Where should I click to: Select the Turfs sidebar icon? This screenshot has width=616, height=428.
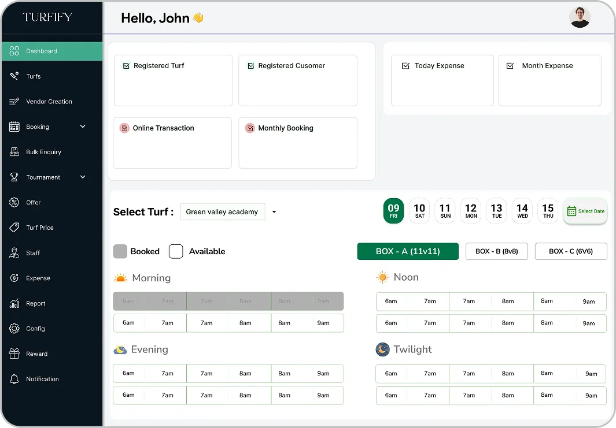[x=14, y=76]
